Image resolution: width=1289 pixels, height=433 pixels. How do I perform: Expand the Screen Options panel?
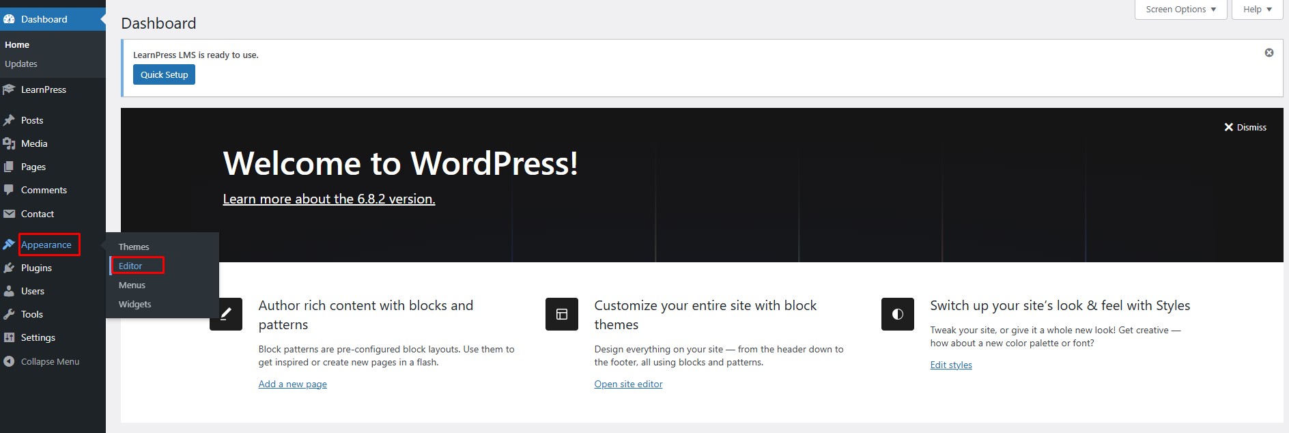point(1181,10)
